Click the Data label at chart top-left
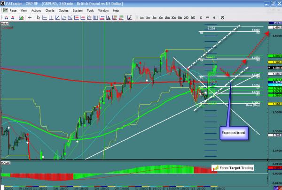 pyautogui.click(x=5, y=23)
